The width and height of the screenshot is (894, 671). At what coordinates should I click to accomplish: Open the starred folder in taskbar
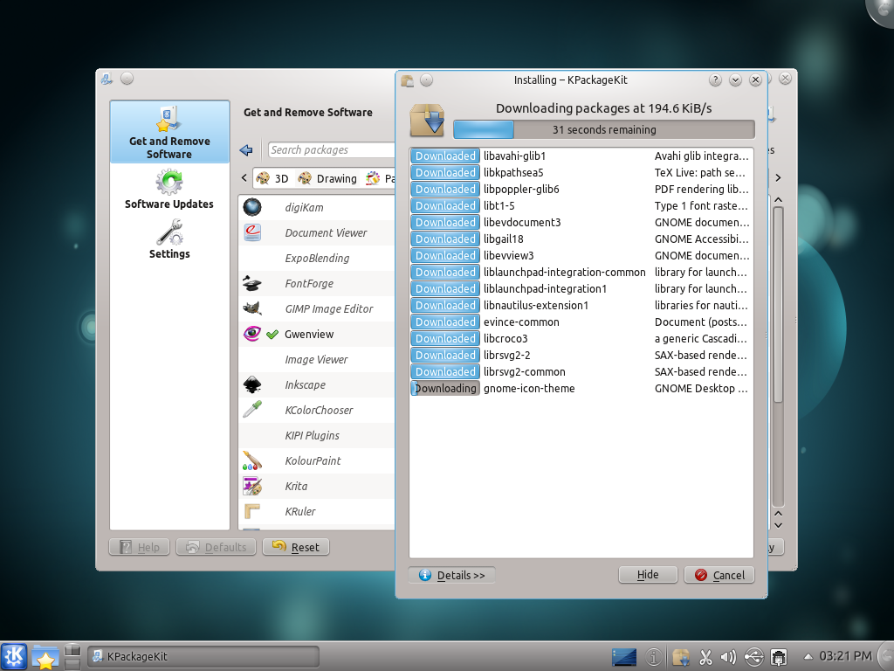pyautogui.click(x=45, y=657)
